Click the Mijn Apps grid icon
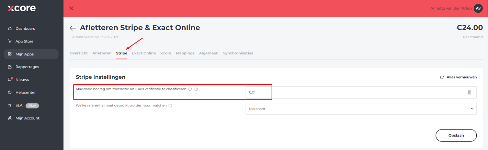This screenshot has width=488, height=150. pos(10,54)
